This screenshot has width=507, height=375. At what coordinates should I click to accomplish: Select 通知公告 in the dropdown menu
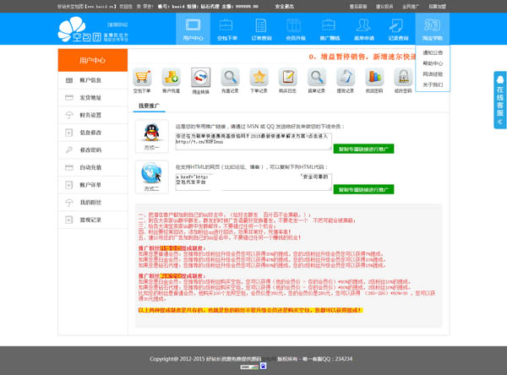433,52
